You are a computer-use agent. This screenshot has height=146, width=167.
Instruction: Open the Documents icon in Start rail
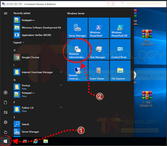click(5, 102)
